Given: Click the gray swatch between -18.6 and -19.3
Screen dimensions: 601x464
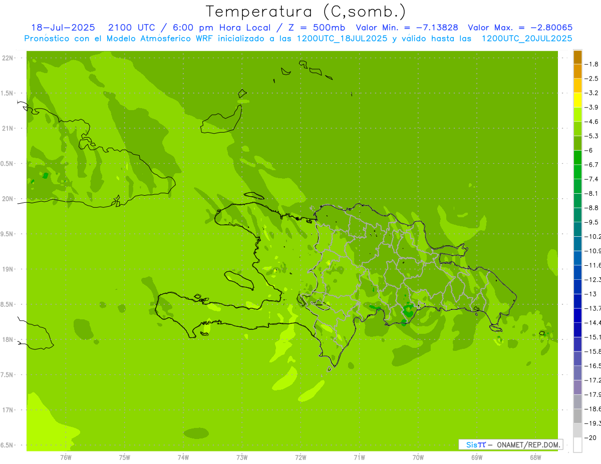Looking at the screenshot, I should 577,416.
